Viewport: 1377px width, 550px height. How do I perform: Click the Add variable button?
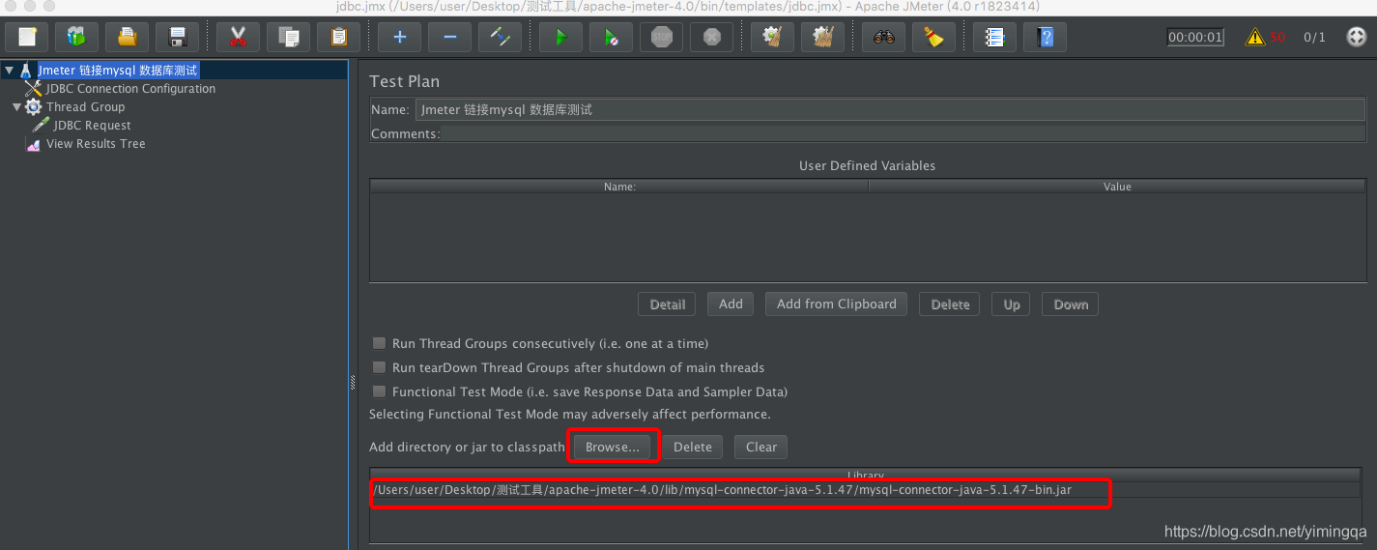pos(732,304)
